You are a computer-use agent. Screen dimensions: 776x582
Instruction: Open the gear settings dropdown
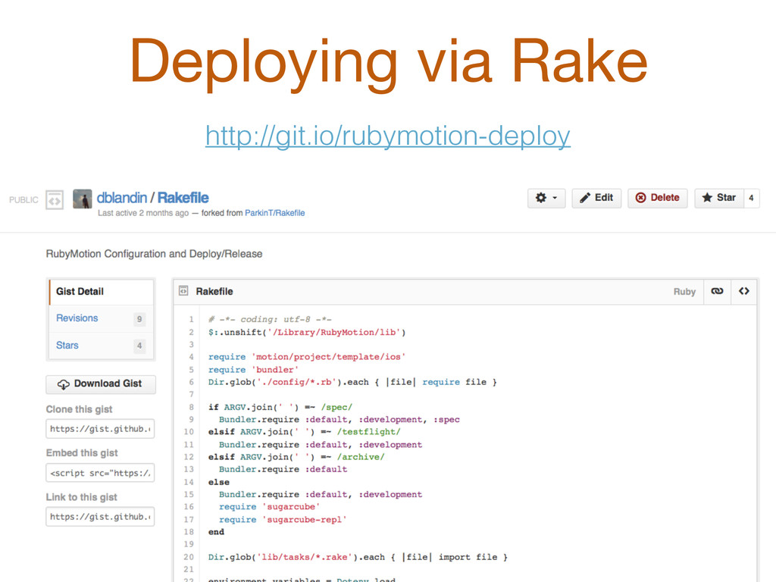point(546,198)
